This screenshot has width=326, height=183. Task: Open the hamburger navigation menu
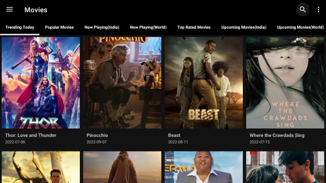9,9
